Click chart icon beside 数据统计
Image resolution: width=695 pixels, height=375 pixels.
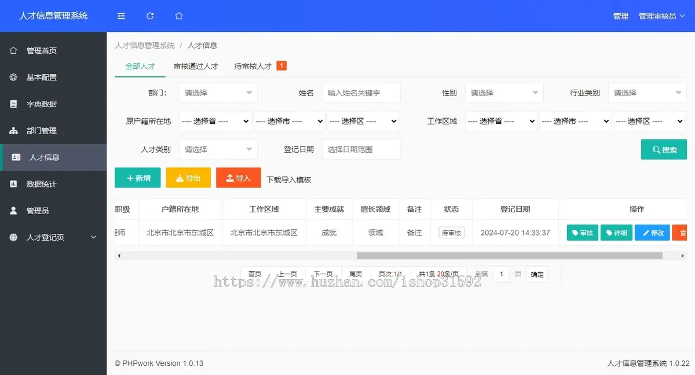coord(13,184)
